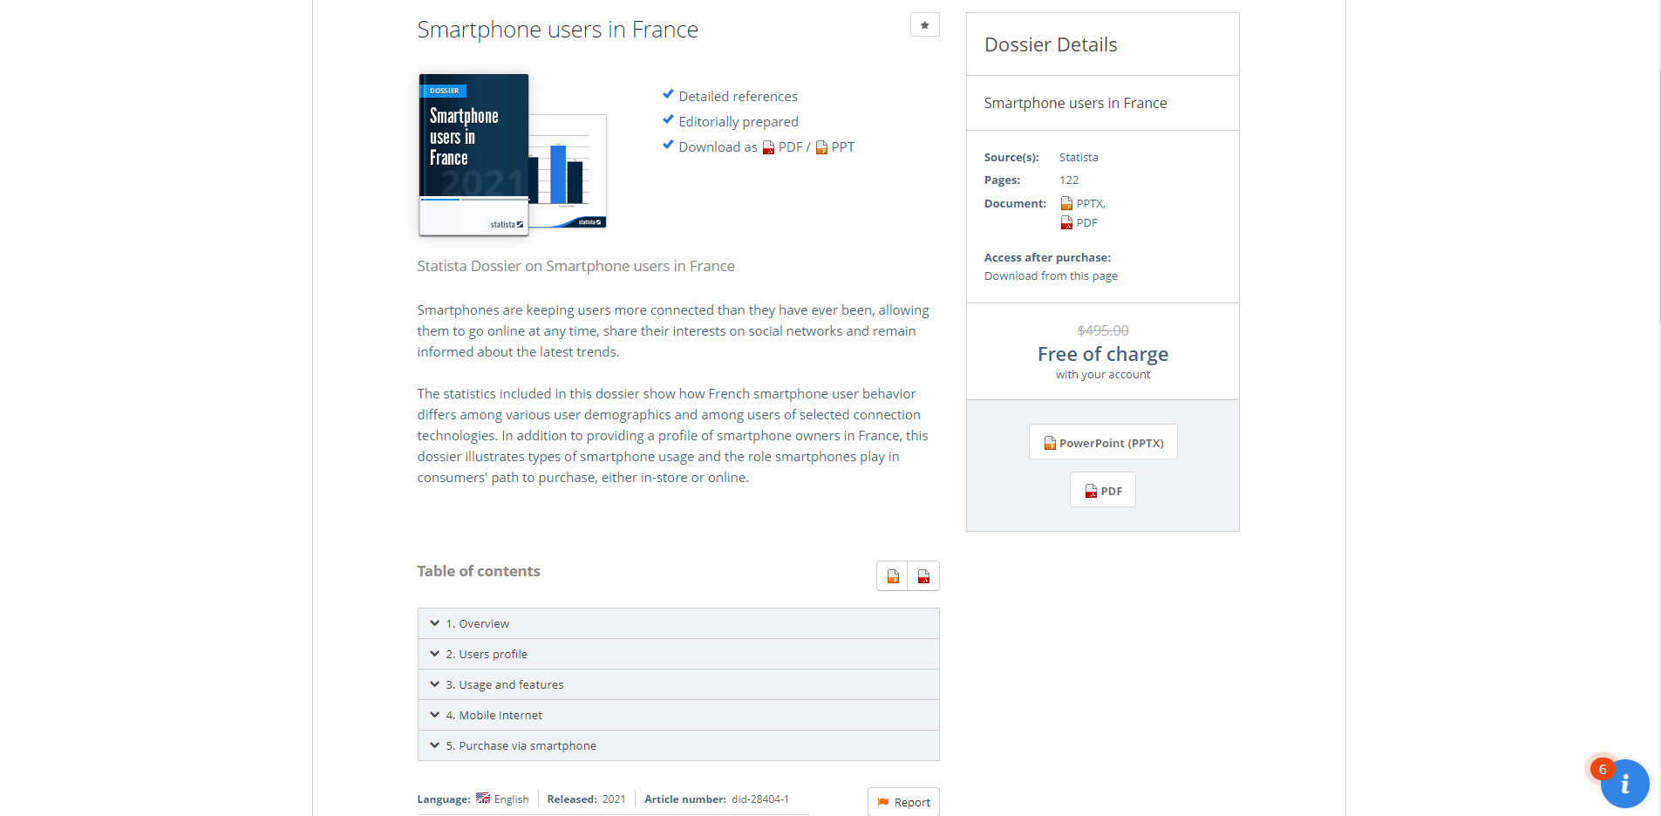Click 'Free of charge' price text

(1103, 354)
